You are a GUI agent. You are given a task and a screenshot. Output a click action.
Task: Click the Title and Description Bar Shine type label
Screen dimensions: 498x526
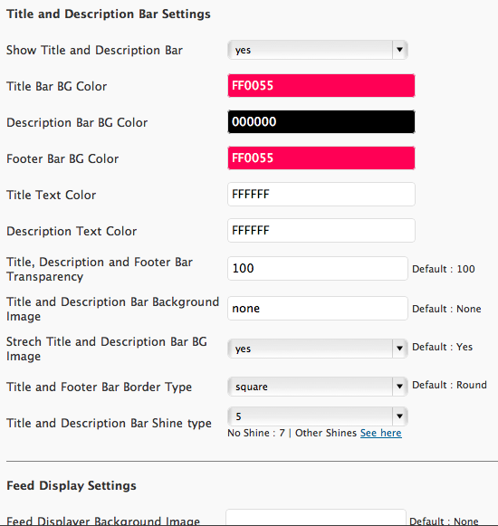(109, 424)
